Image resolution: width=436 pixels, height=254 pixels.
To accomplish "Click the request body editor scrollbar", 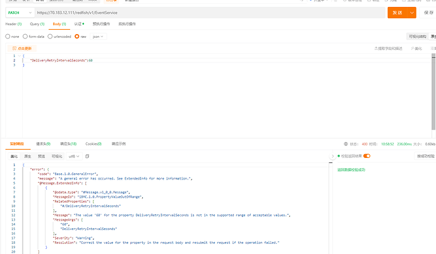I will pyautogui.click(x=433, y=92).
